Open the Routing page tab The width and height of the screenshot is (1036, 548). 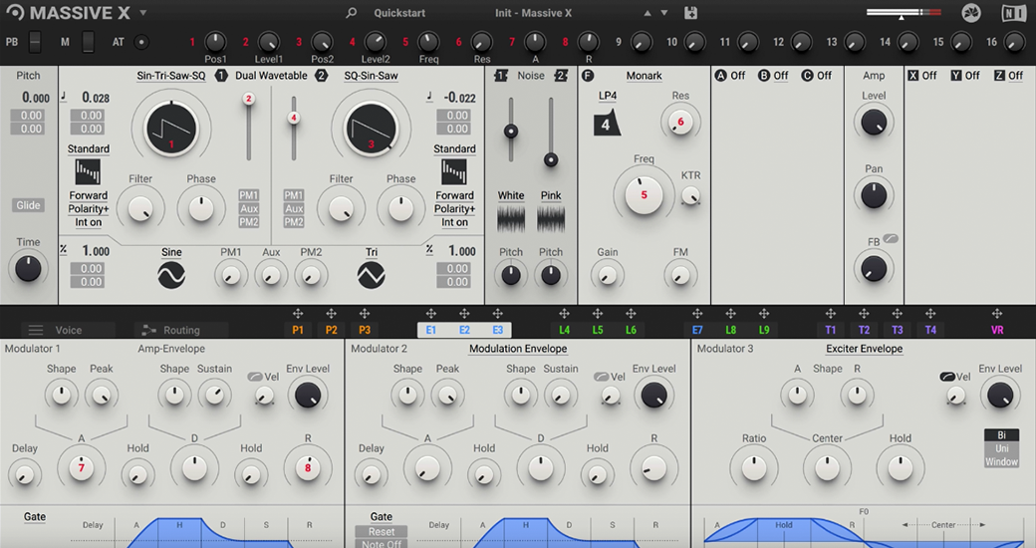(181, 330)
